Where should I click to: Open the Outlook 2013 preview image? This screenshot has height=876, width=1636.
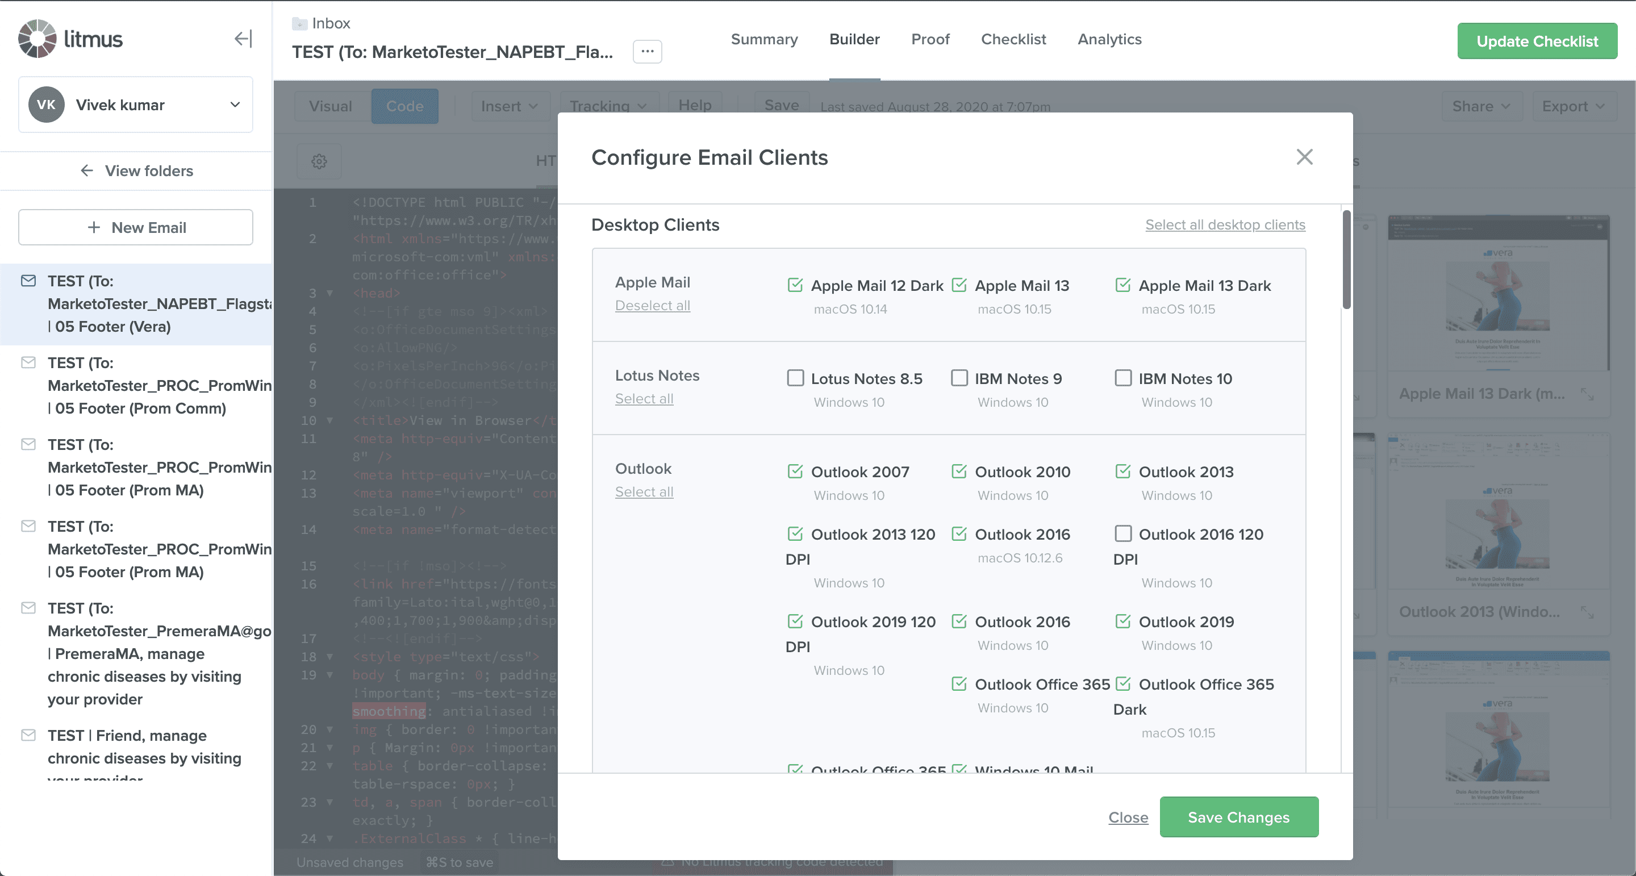pos(1498,512)
